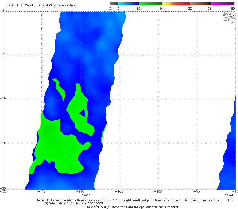
Task: Click the blue 5-18 segment of color bar
Action: 128,4
